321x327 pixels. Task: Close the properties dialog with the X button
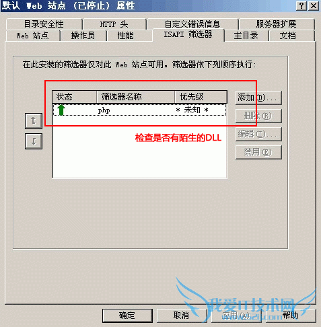pyautogui.click(x=314, y=6)
